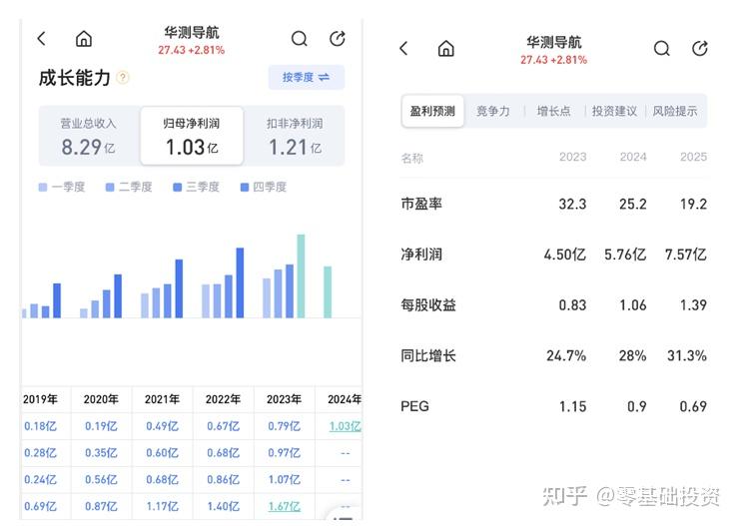Tap share icon in left panel
Viewport: 739px width, 526px height.
click(x=337, y=39)
